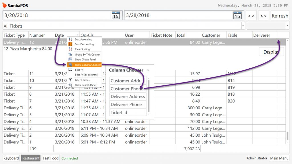This screenshot has width=292, height=164.
Task: Click the Filter Editor funnel icon
Action: pos(70,80)
